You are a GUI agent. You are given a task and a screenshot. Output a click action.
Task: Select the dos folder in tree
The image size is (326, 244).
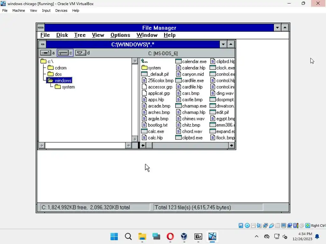[54, 74]
